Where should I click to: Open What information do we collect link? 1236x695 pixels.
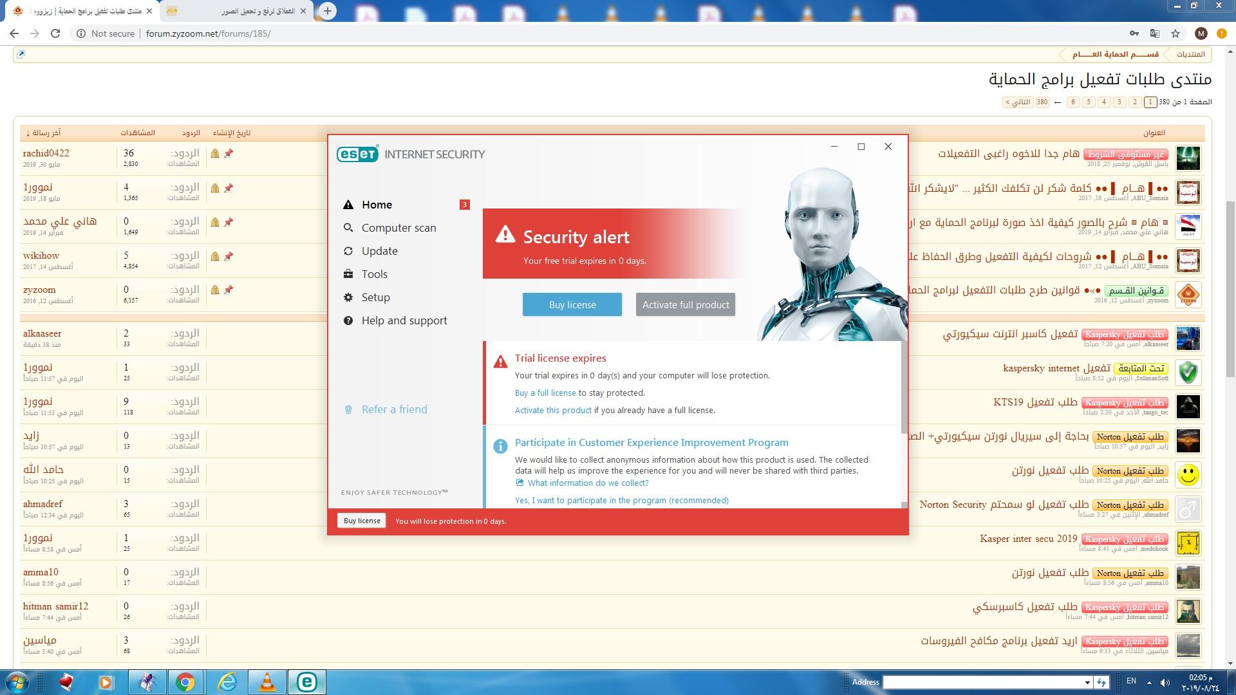pyautogui.click(x=588, y=483)
